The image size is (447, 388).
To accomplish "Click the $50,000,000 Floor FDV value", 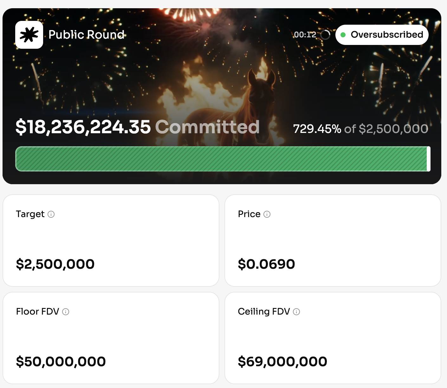I will tap(61, 361).
